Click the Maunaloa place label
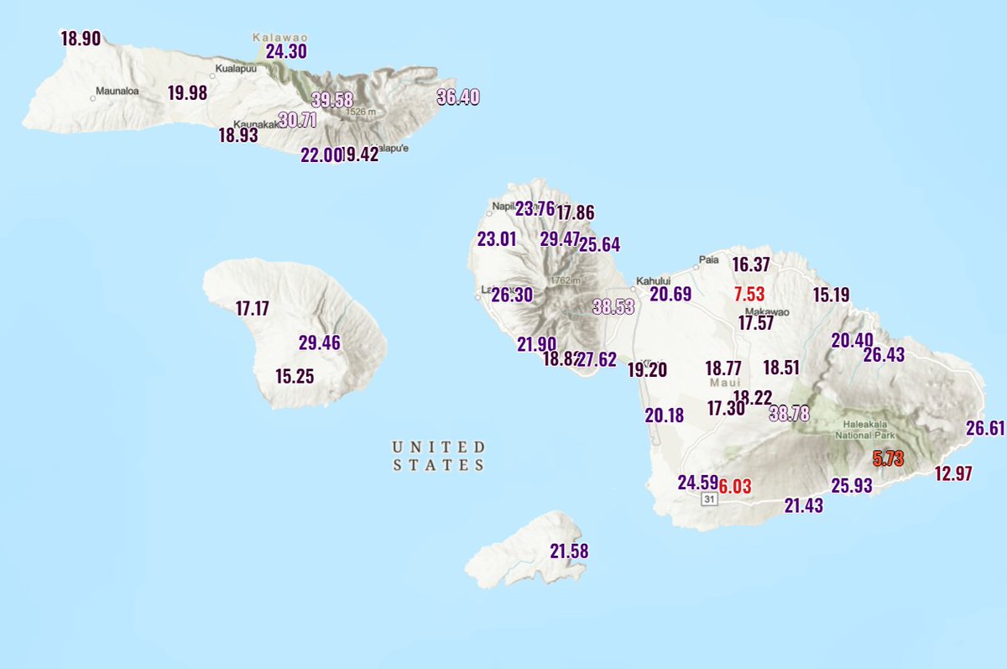1007x669 pixels. 116,91
